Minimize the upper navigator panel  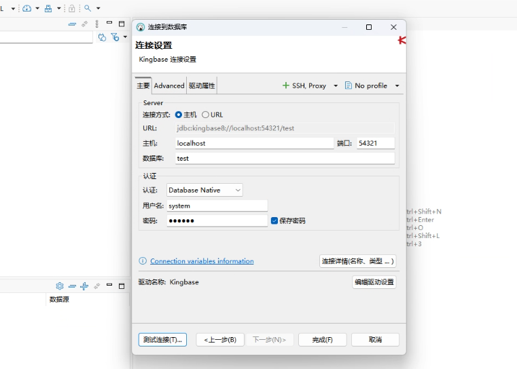click(109, 23)
